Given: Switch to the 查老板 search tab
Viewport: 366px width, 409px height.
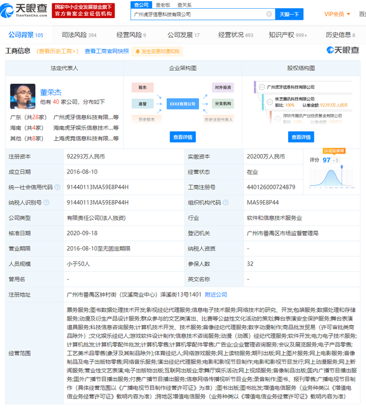Looking at the screenshot, I should pos(163,4).
